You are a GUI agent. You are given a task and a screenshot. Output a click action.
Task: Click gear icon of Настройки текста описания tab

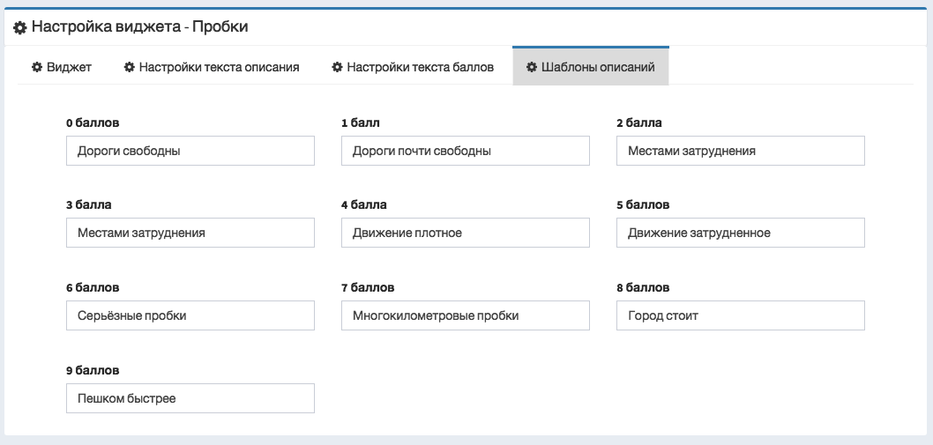pos(129,67)
